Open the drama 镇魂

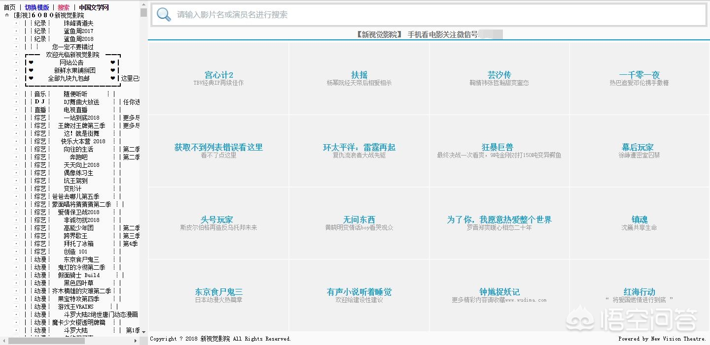click(x=639, y=220)
